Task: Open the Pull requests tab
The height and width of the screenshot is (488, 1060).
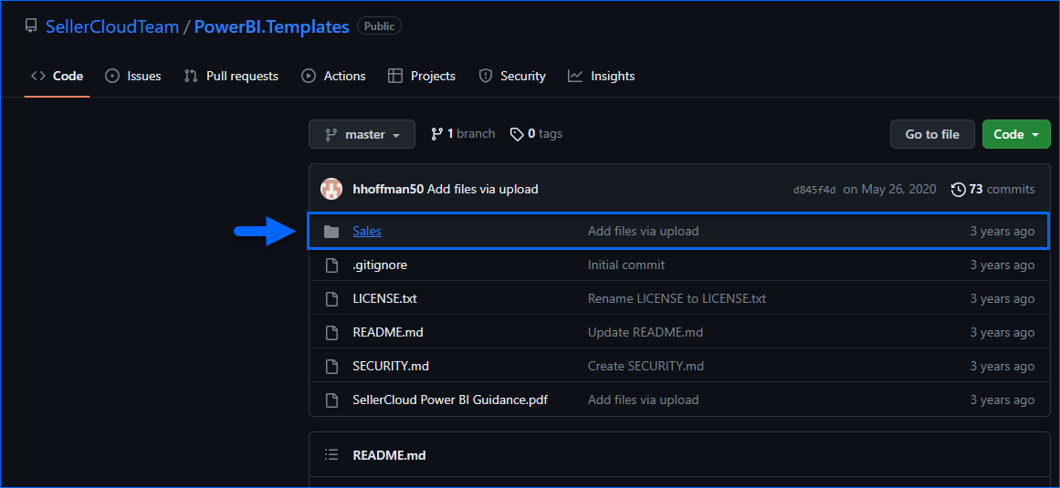Action: point(231,76)
